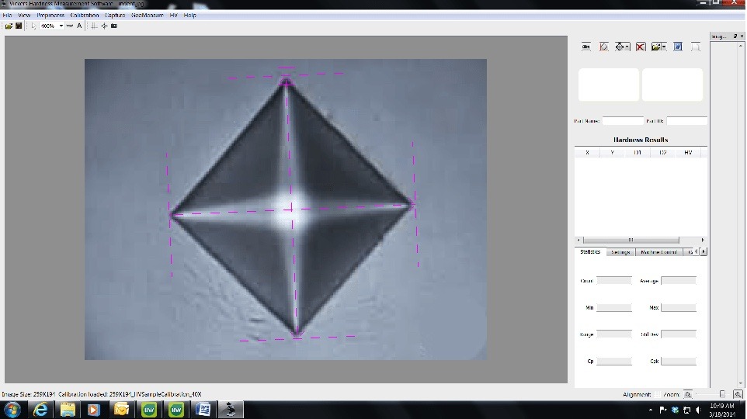Open the Calibration menu
The width and height of the screenshot is (747, 419).
pyautogui.click(x=84, y=15)
